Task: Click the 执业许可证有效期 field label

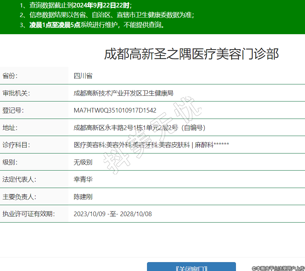Action: pos(28,214)
